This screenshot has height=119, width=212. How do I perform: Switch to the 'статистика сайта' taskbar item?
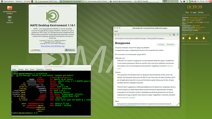(97, 1)
